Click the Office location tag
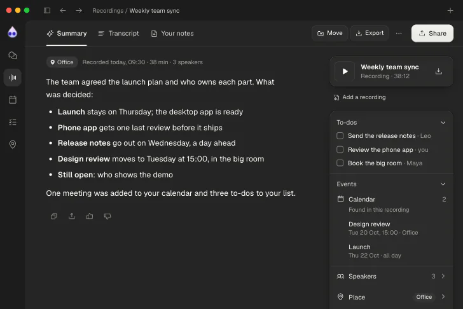Image resolution: width=463 pixels, height=309 pixels. tap(62, 62)
